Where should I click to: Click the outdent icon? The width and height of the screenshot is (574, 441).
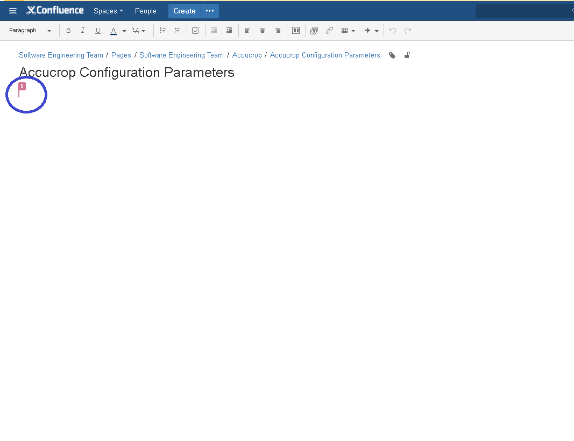pos(214,30)
